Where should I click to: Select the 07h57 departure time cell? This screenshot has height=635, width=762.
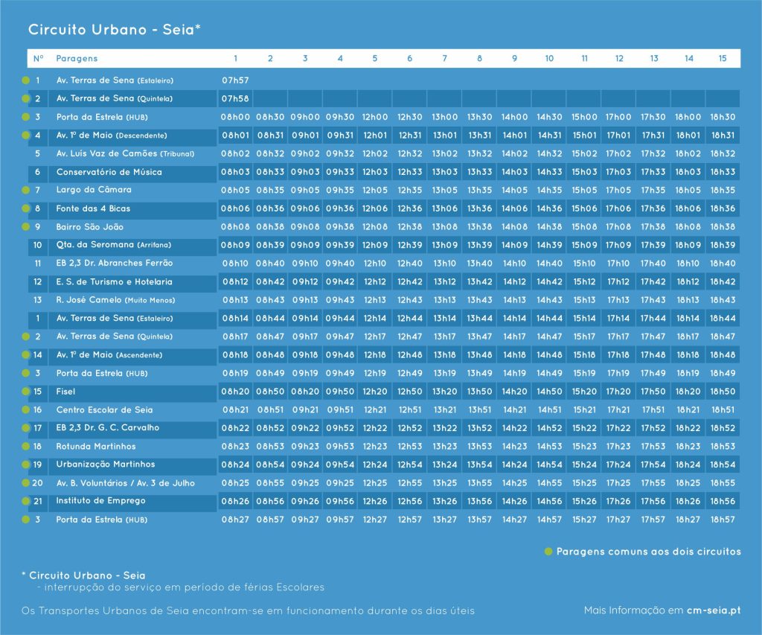pyautogui.click(x=235, y=80)
